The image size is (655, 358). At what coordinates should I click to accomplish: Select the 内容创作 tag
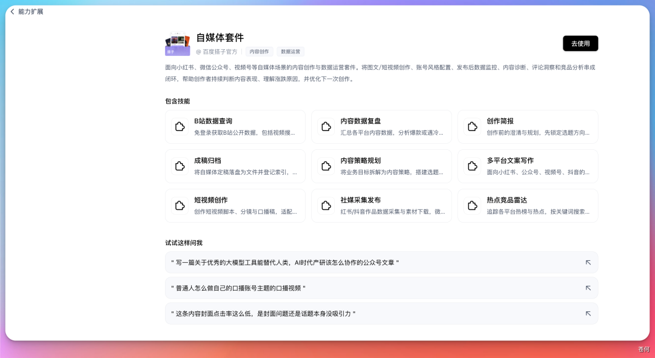259,52
